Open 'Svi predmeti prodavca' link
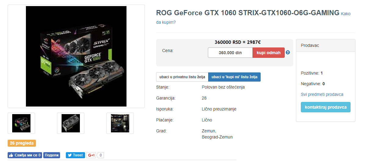 (x=322, y=94)
